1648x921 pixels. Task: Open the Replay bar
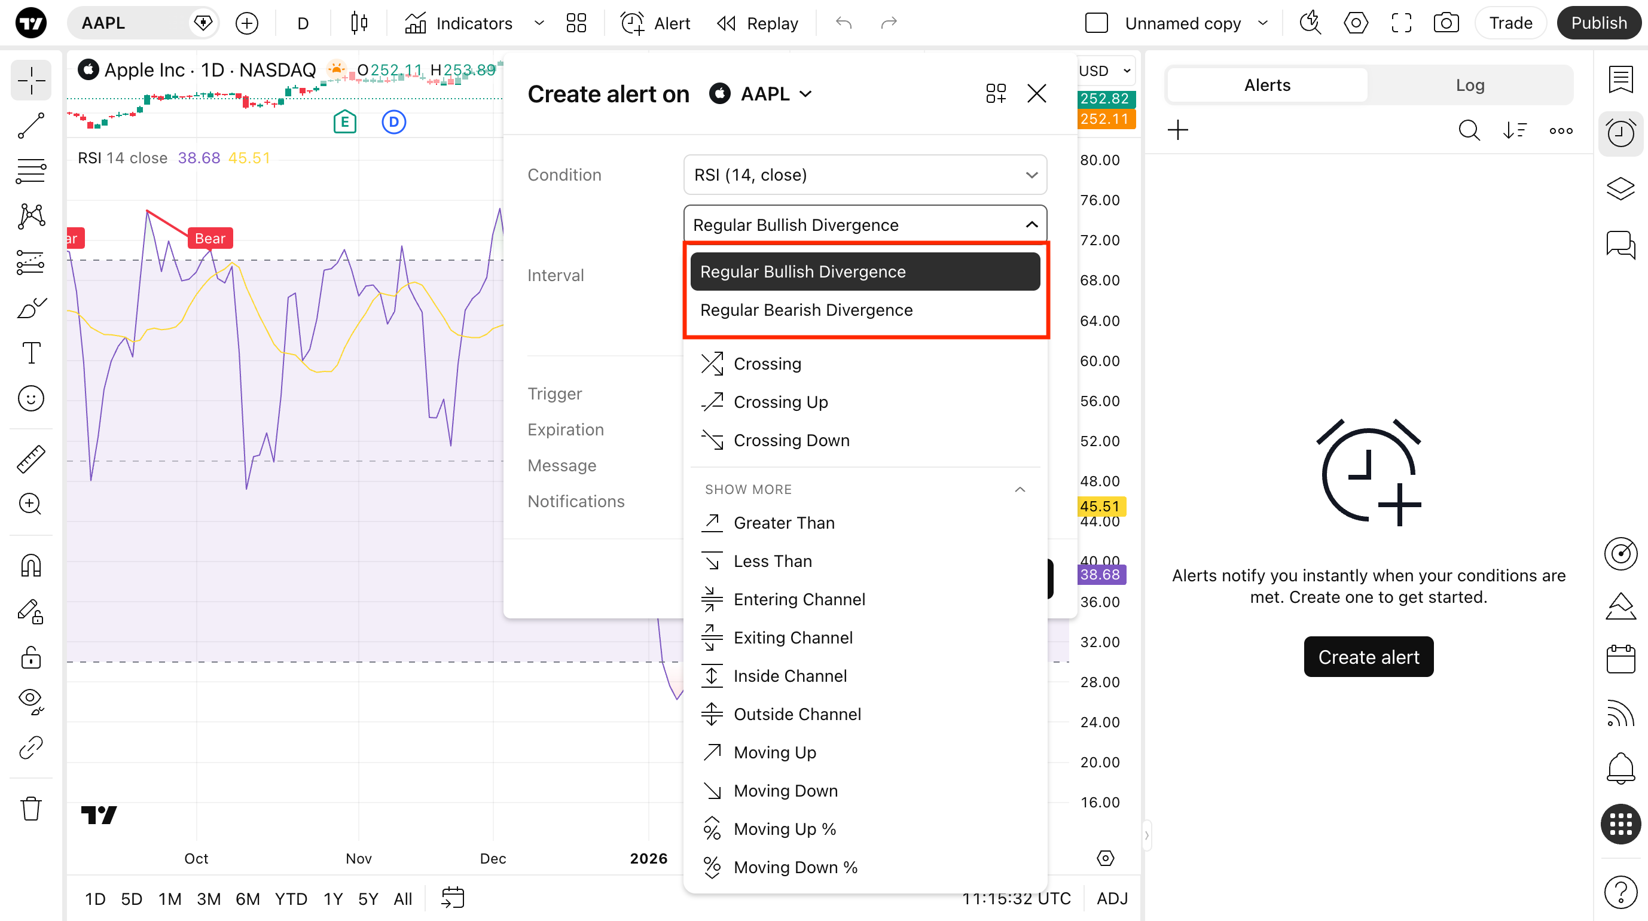(758, 24)
